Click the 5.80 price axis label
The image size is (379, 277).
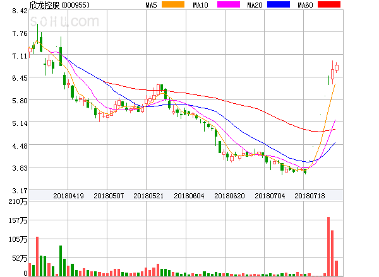pos(20,101)
